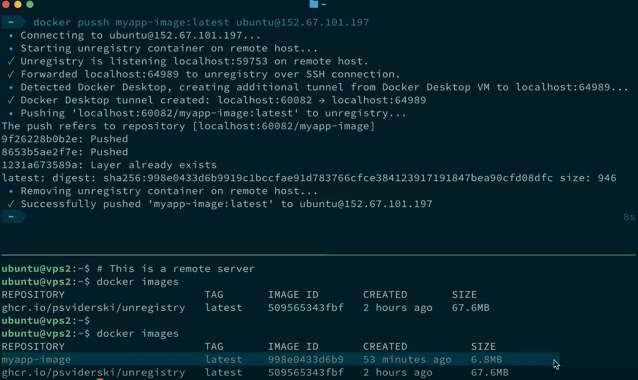This screenshot has height=380, width=638.
Task: Click the sha256 digest line
Action: (309, 178)
